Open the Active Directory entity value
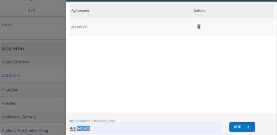 (x=33, y=62)
